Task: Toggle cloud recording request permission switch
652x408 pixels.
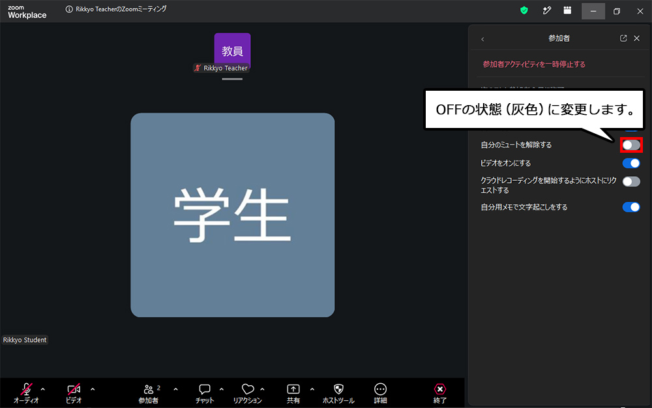Action: tap(631, 181)
